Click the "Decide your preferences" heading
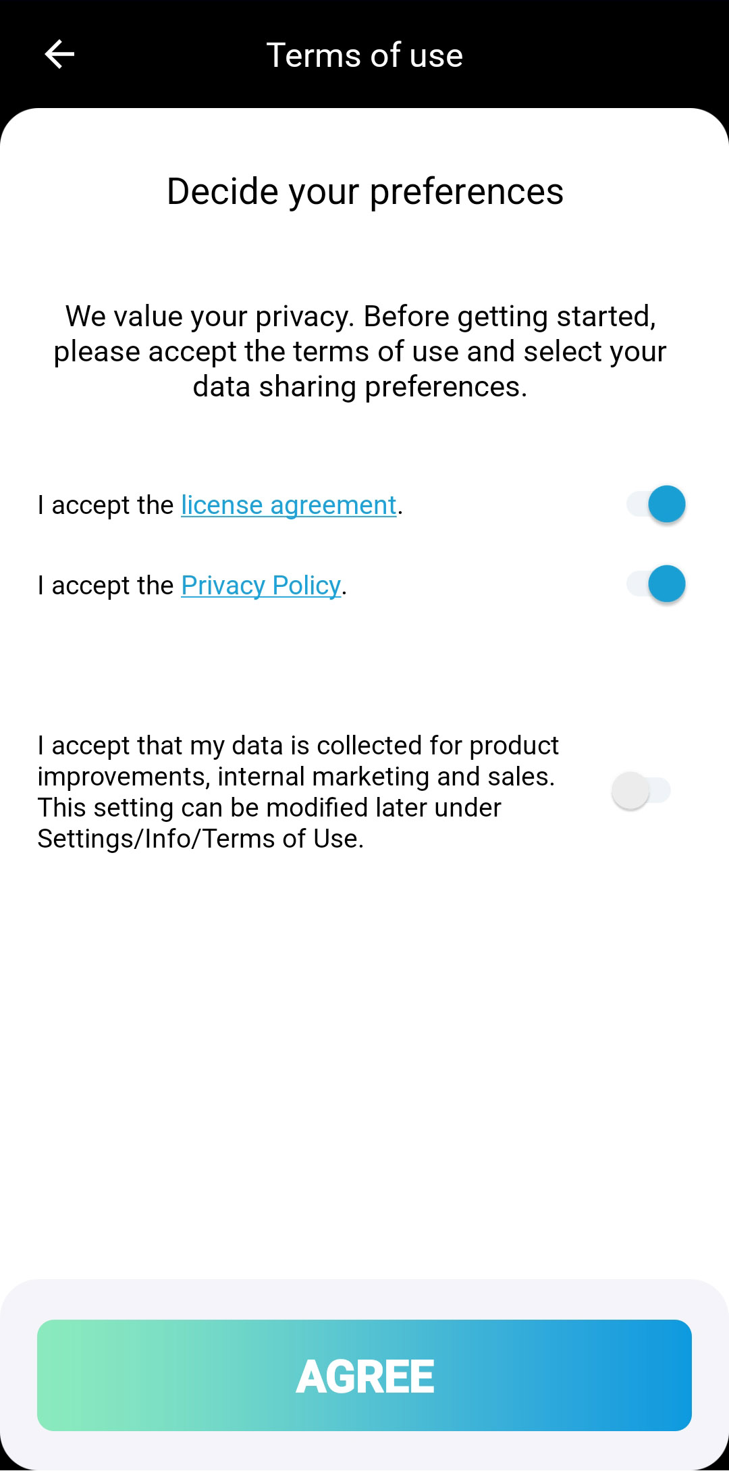The image size is (729, 1471). [x=364, y=191]
